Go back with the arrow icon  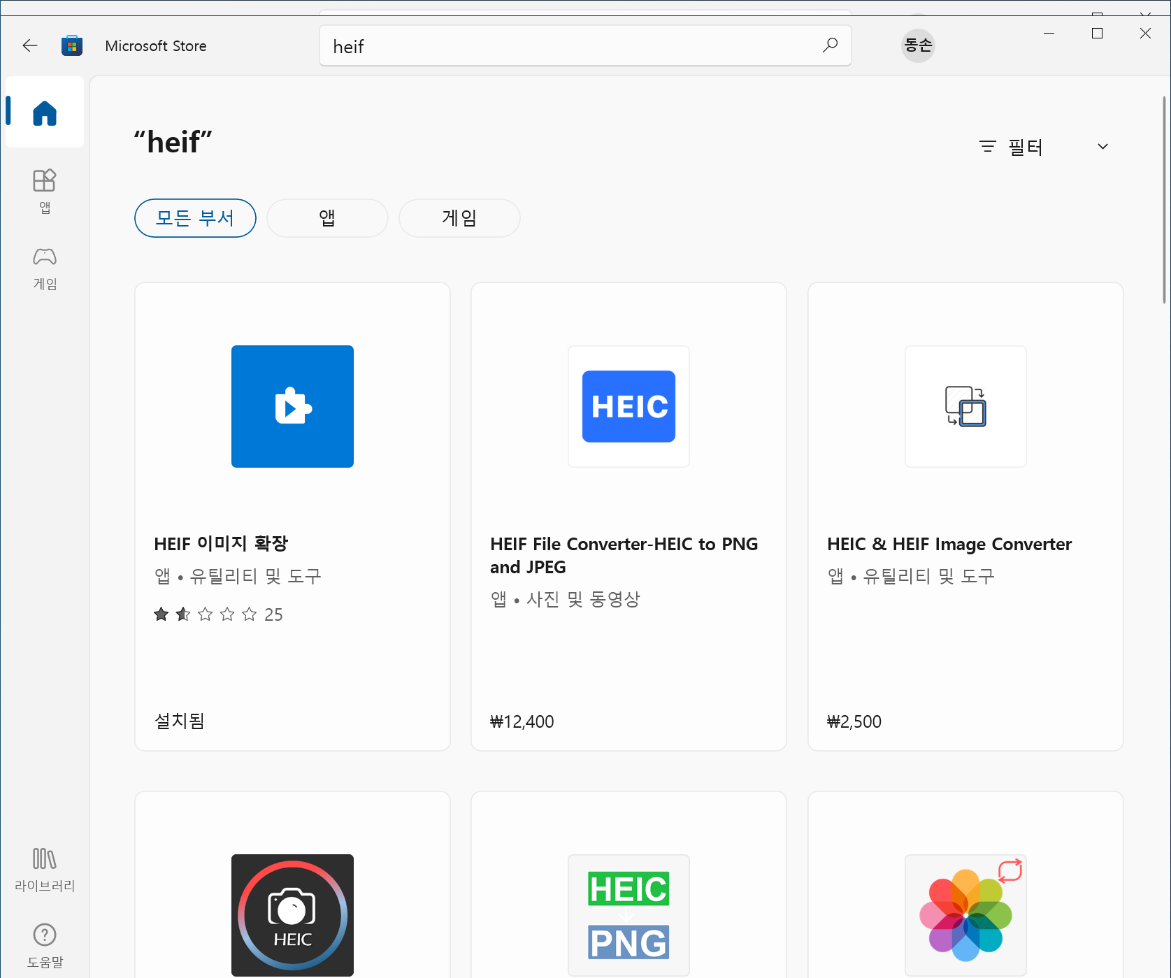point(30,46)
